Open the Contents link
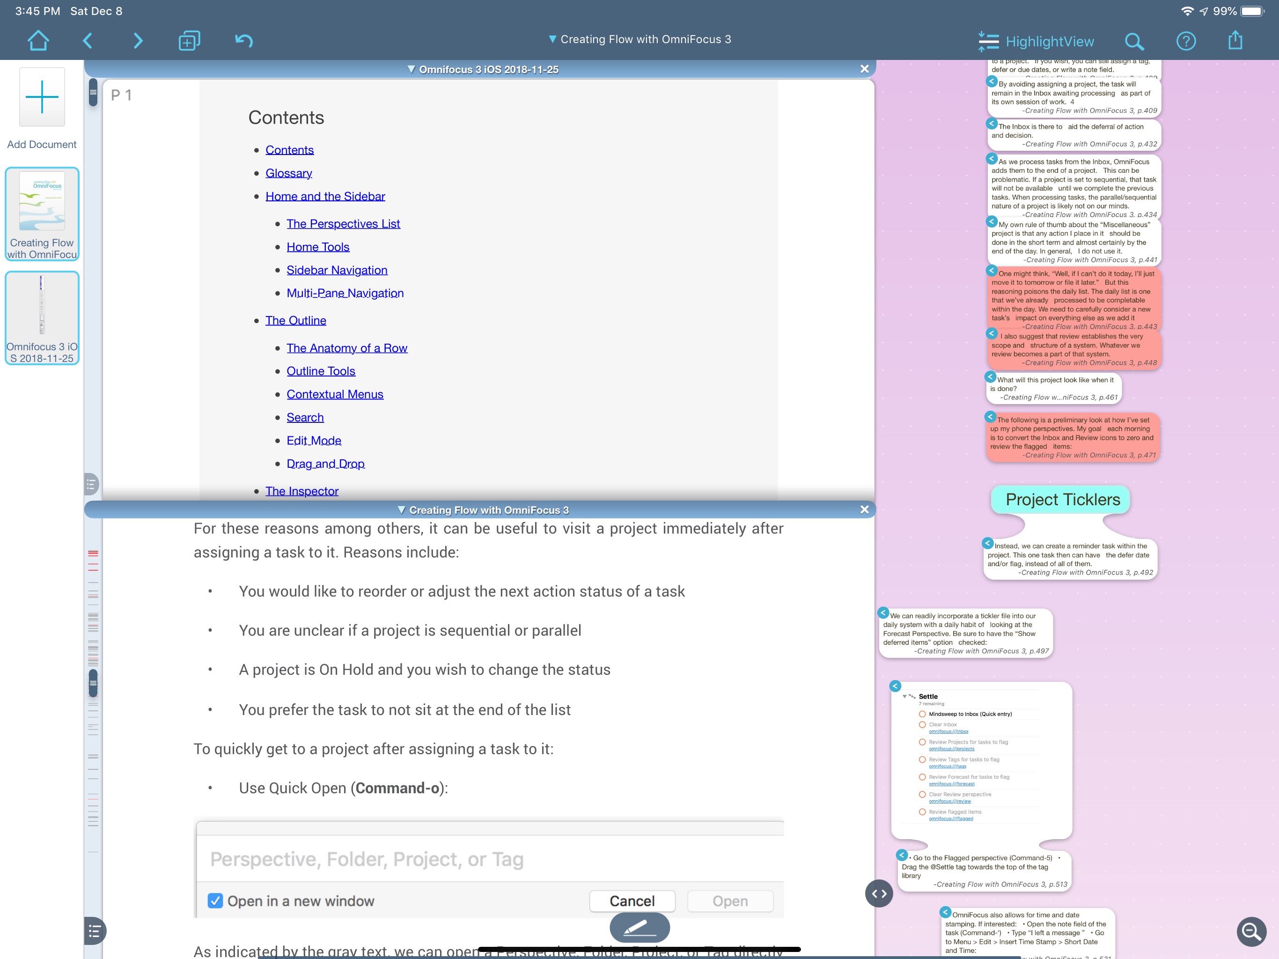Viewport: 1279px width, 959px height. pyautogui.click(x=290, y=150)
